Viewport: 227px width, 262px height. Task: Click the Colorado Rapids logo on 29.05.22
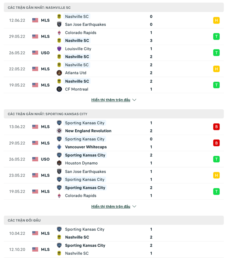tap(59, 33)
